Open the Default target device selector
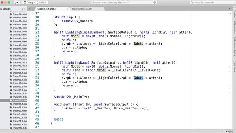The width and height of the screenshot is (236, 133). 42,3
